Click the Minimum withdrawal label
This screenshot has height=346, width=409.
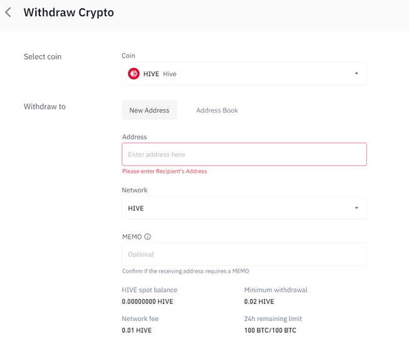[276, 290]
